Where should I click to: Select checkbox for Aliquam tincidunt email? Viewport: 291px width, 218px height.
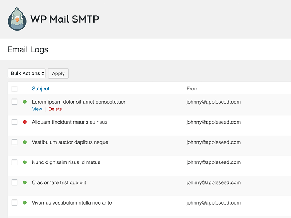click(x=15, y=122)
